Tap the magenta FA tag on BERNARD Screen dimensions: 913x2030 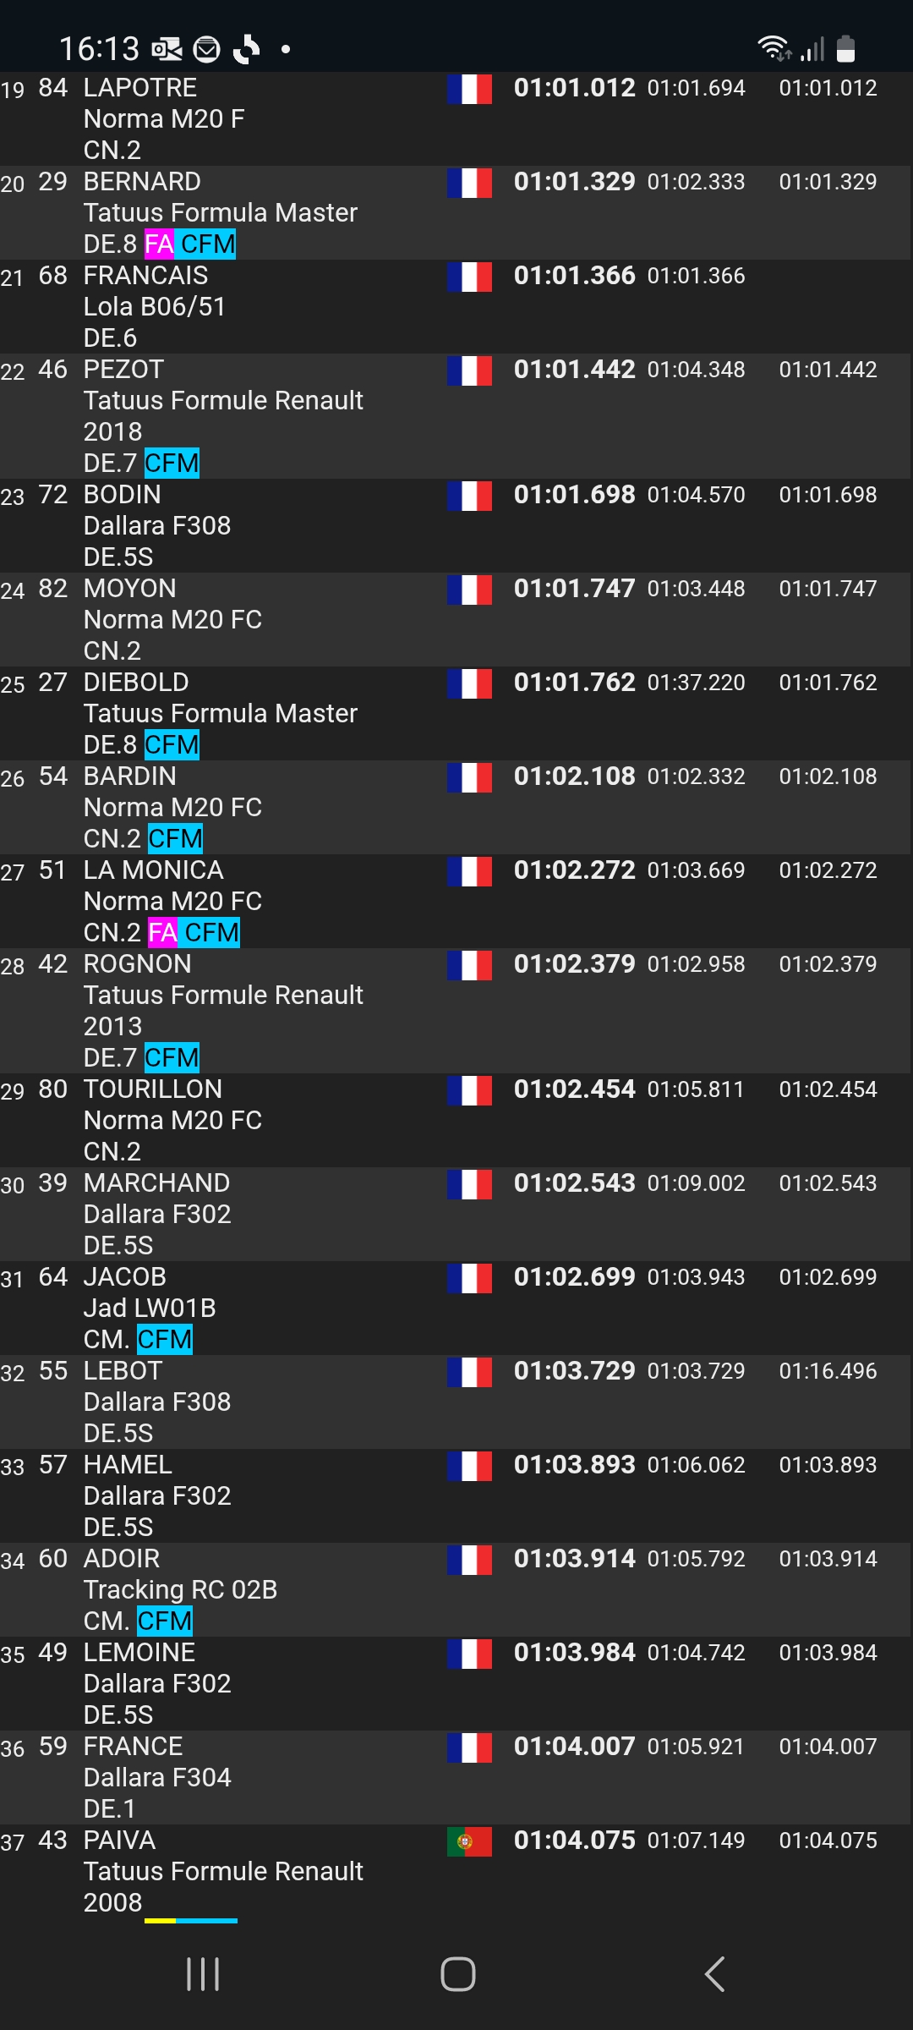(x=159, y=244)
